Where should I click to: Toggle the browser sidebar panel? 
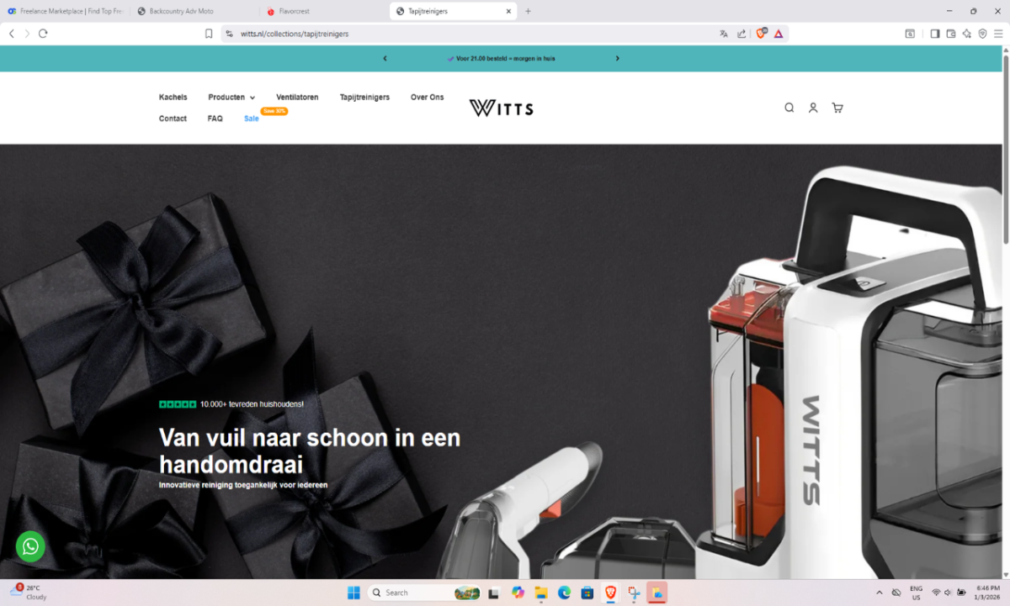[934, 34]
